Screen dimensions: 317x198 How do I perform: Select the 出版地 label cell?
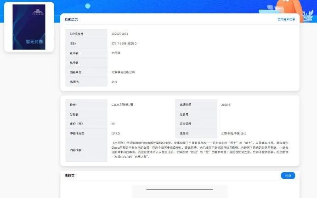click(86, 82)
